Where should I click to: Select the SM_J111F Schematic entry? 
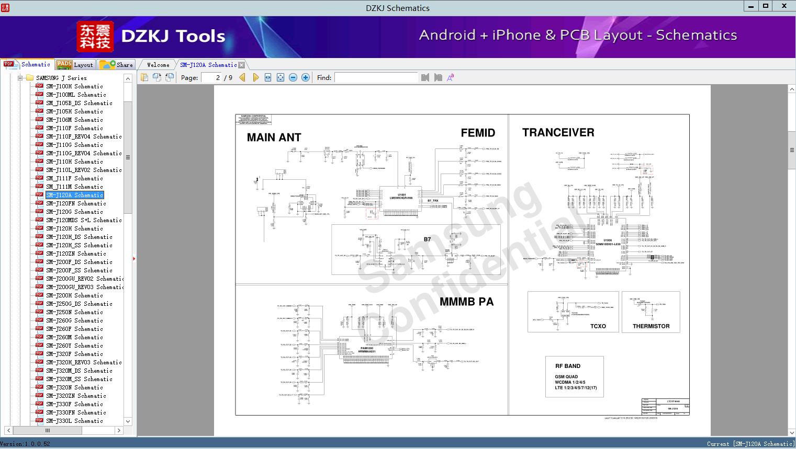pos(74,178)
